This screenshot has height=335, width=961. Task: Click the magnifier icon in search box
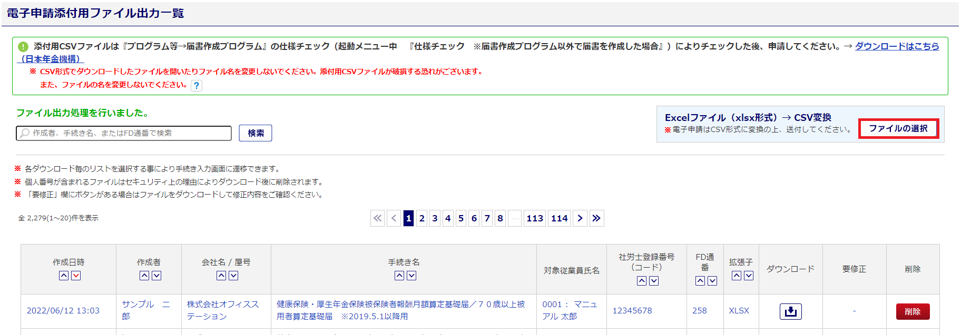(x=24, y=134)
